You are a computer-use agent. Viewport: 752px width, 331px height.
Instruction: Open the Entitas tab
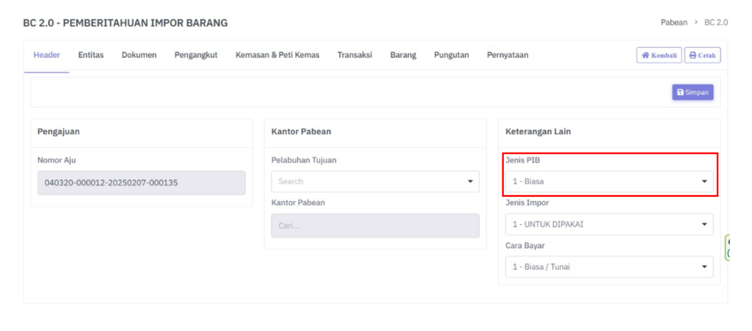pyautogui.click(x=90, y=55)
